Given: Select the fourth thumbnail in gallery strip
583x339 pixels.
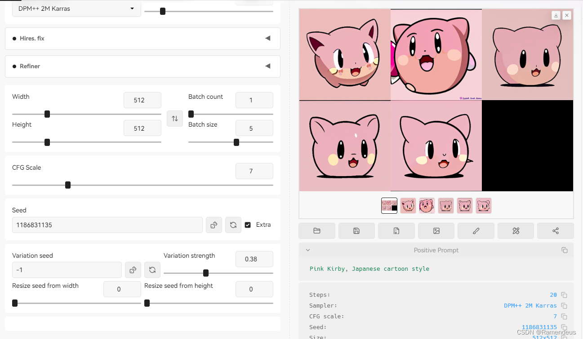Looking at the screenshot, I should (x=446, y=206).
